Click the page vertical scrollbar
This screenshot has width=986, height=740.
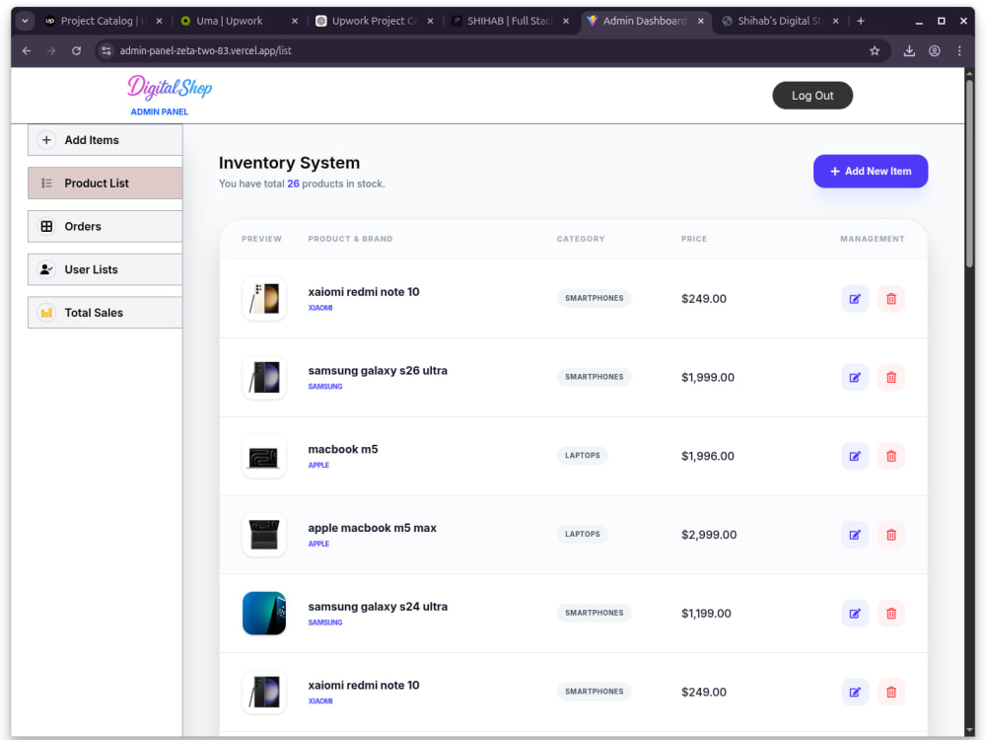[x=969, y=173]
